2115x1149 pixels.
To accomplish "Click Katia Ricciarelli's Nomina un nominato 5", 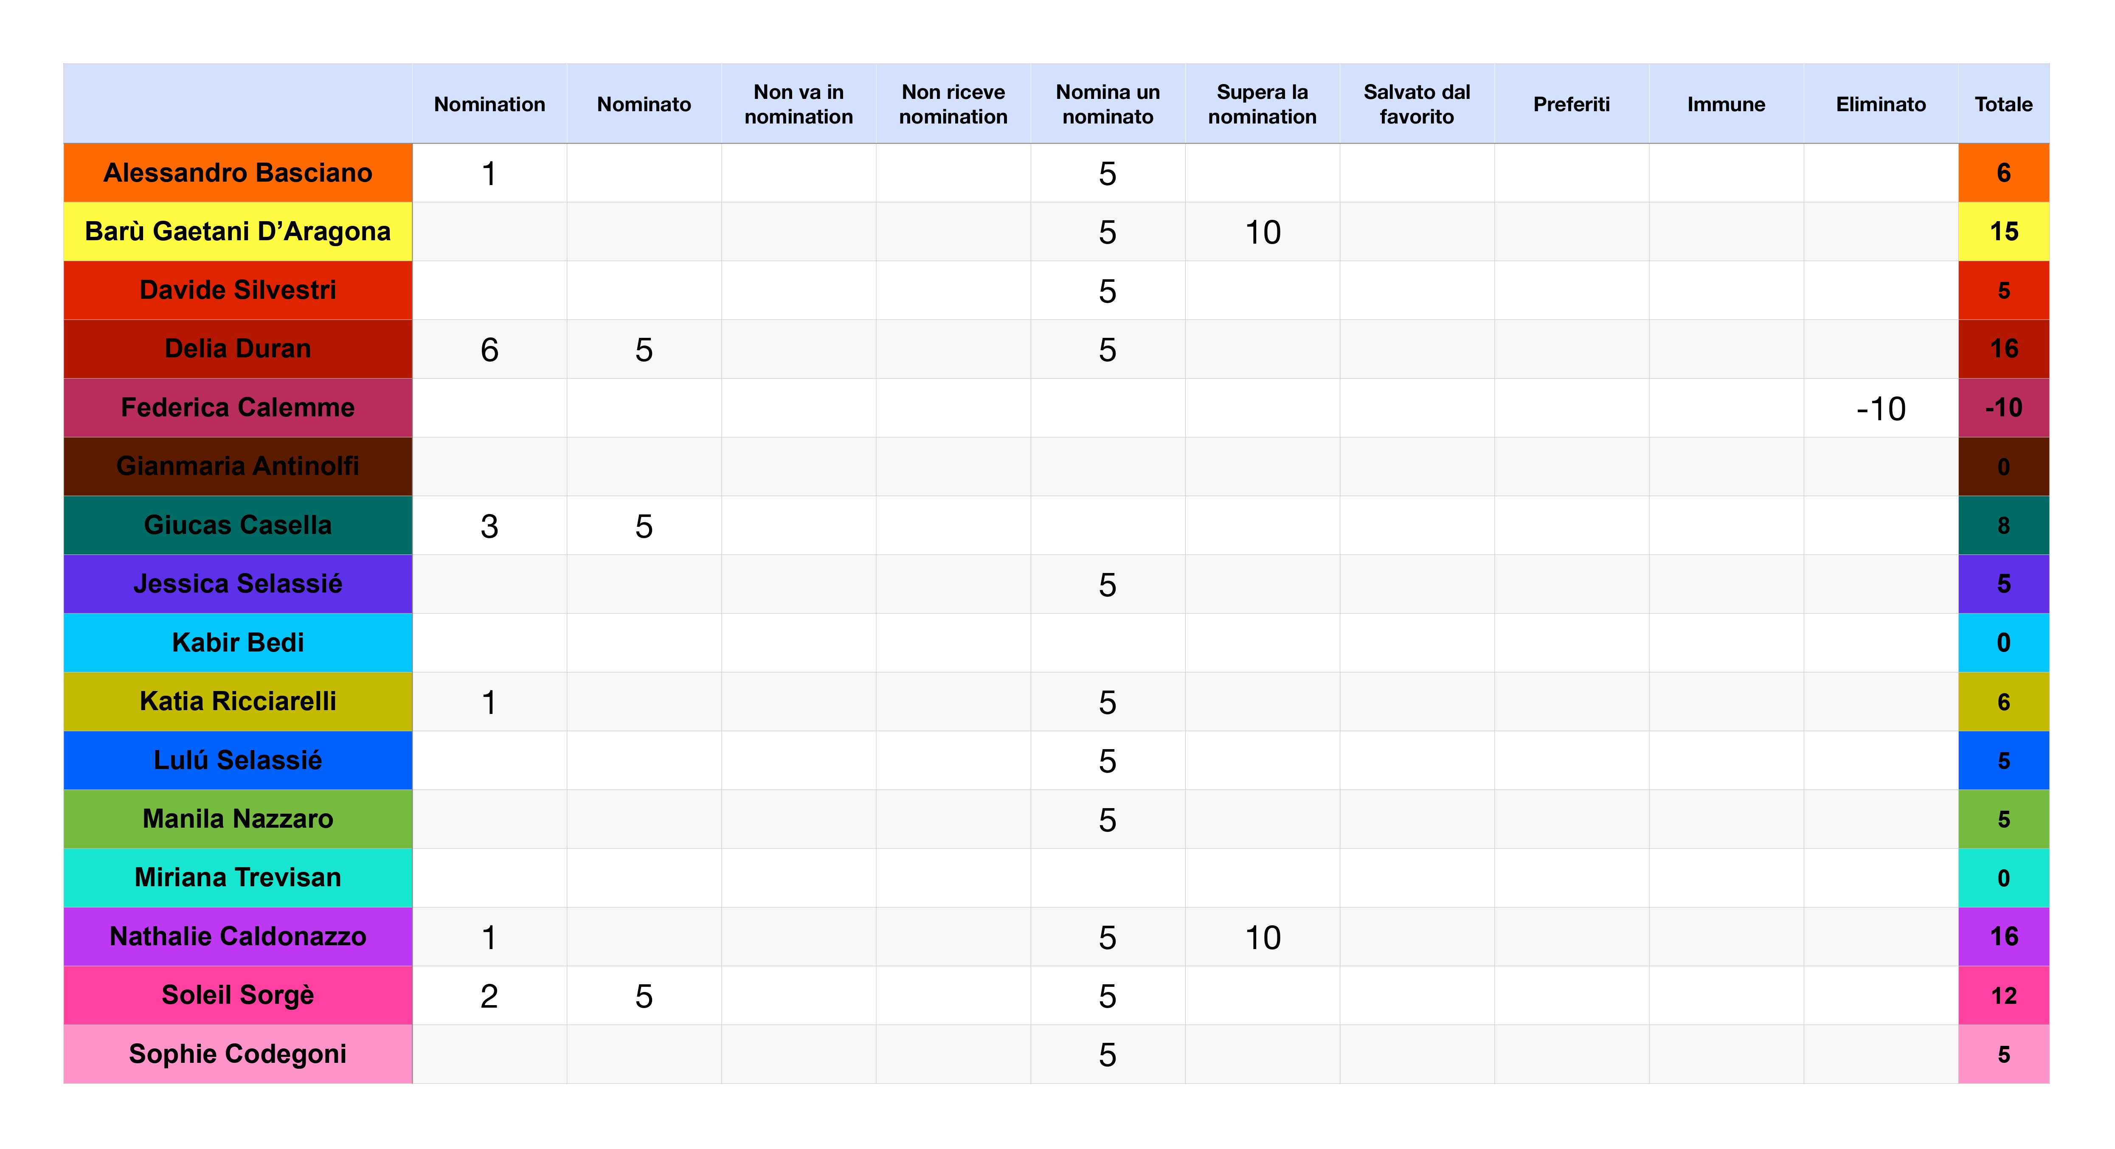I will [x=1108, y=702].
